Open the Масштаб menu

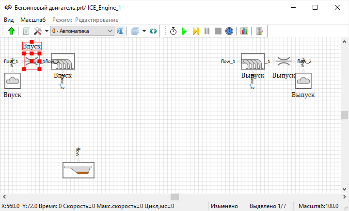33,20
